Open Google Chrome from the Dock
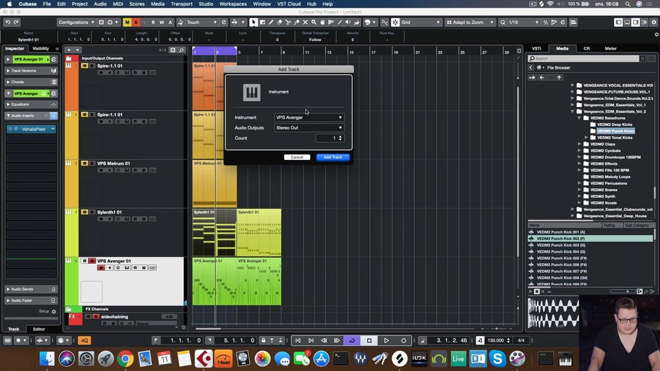Screen dimensions: 660x371 pos(125,359)
